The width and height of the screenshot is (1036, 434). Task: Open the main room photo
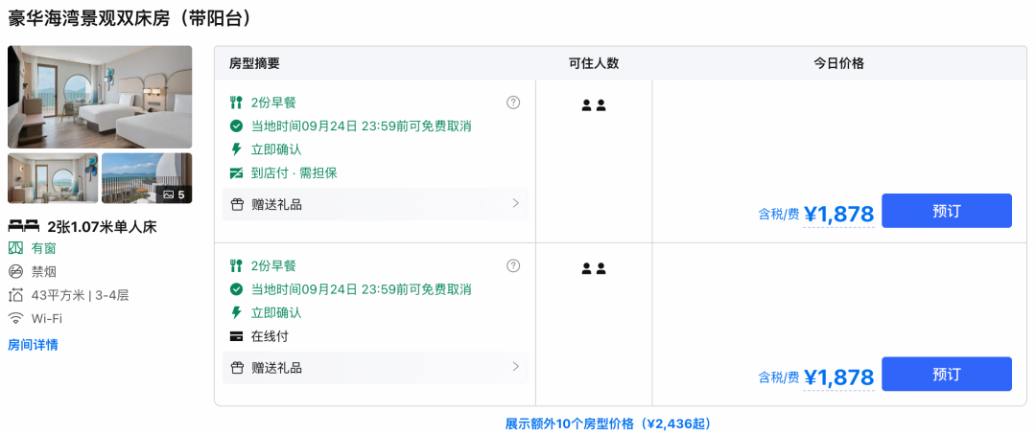point(100,97)
